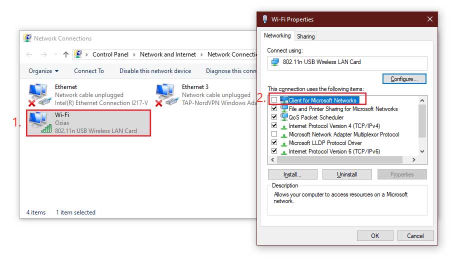The width and height of the screenshot is (468, 261).
Task: Uncheck Microsoft LLDP Protocol Driver
Action: pos(274,142)
